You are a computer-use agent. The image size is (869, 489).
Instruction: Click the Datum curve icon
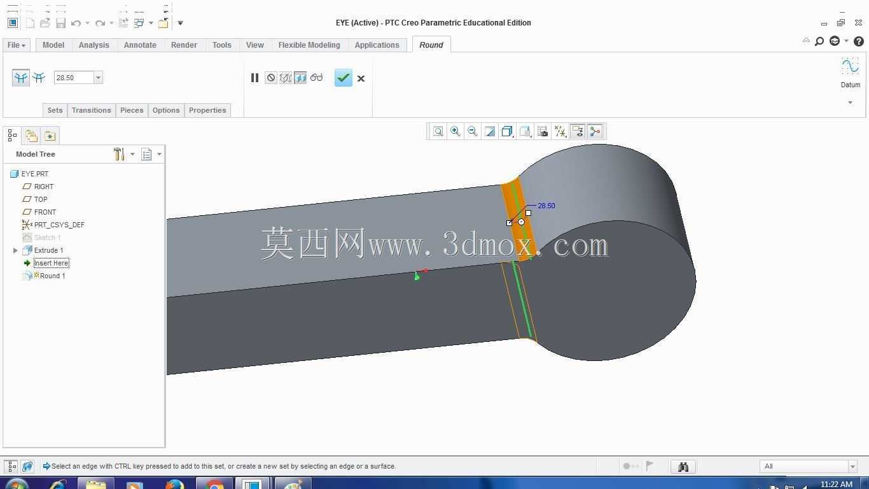click(x=851, y=66)
